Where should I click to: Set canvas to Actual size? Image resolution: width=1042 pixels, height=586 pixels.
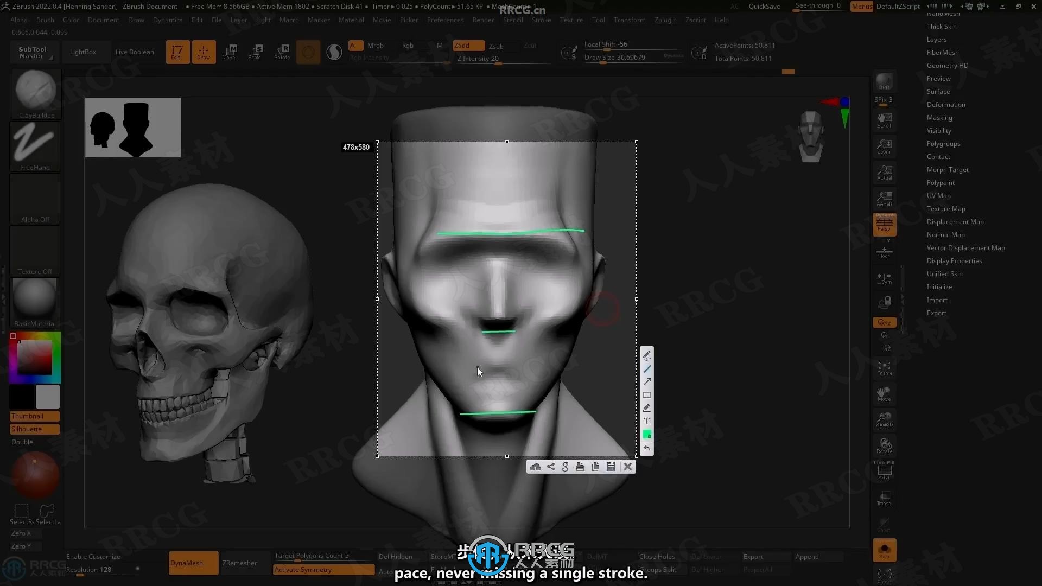click(x=884, y=173)
